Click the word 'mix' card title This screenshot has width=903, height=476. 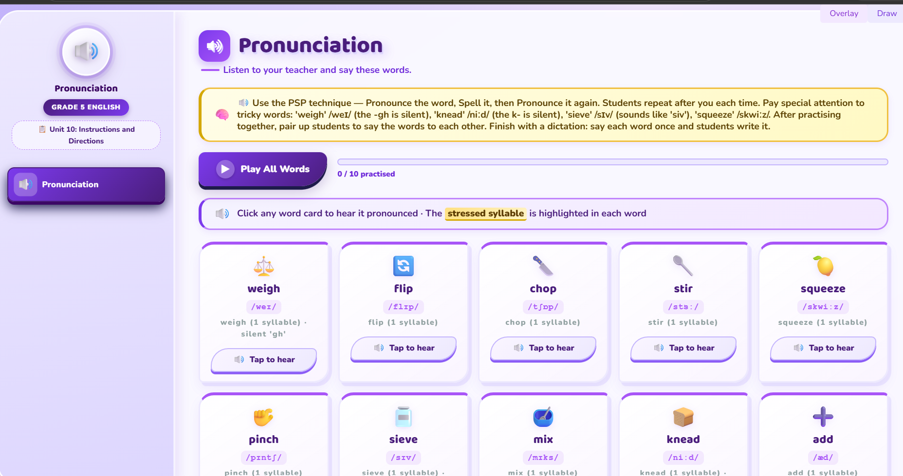[543, 440]
